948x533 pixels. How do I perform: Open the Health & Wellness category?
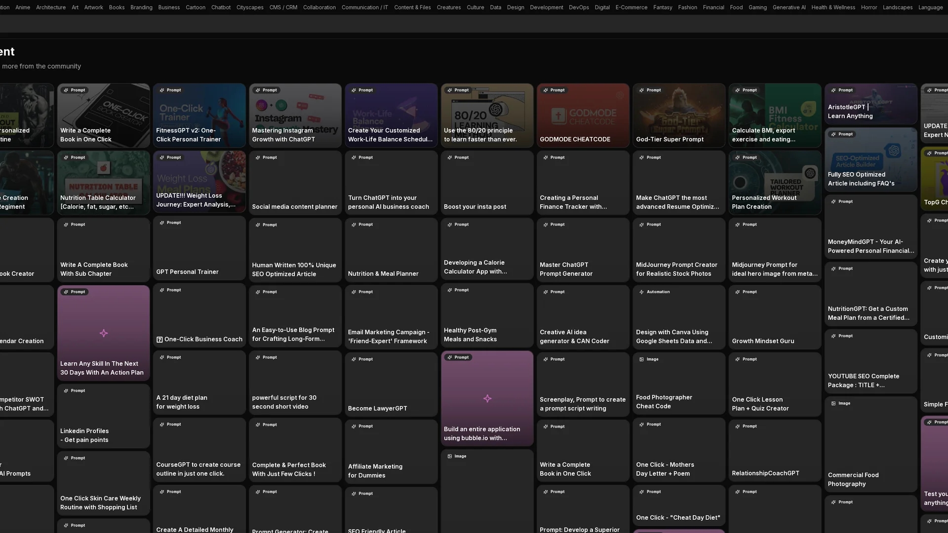tap(833, 7)
